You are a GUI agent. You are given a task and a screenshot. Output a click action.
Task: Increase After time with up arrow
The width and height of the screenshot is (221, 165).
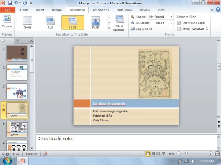(207, 28)
